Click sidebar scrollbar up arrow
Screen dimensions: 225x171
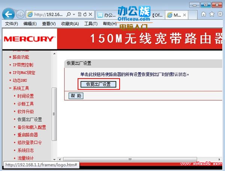point(54,54)
